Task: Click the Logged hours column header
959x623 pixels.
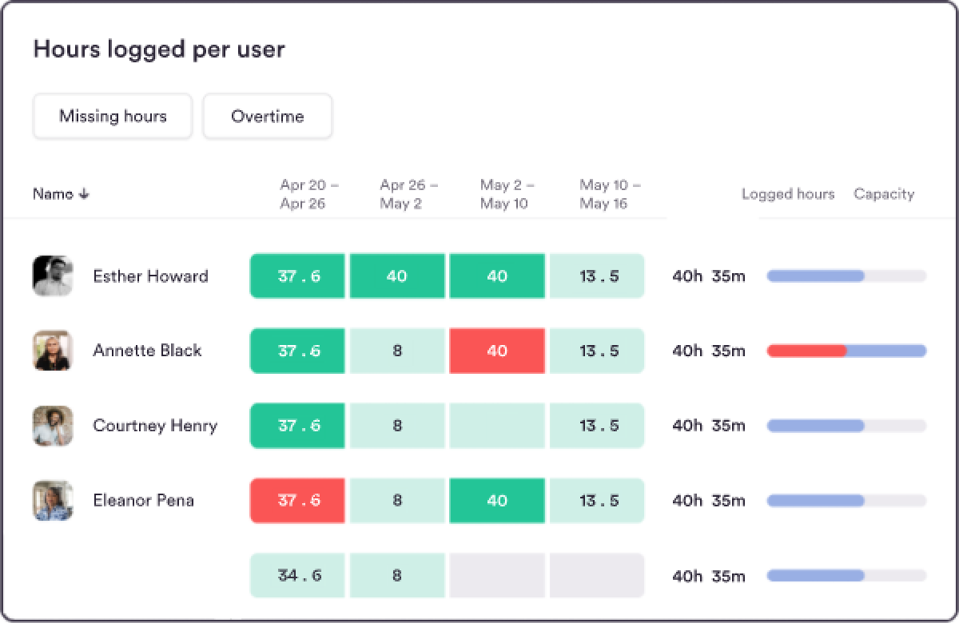Action: click(x=788, y=194)
